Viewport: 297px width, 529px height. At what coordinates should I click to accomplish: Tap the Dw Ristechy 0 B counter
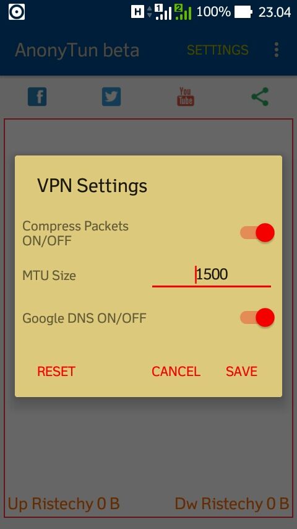(231, 504)
